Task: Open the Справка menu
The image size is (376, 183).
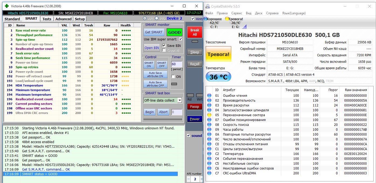Action: pos(272,13)
